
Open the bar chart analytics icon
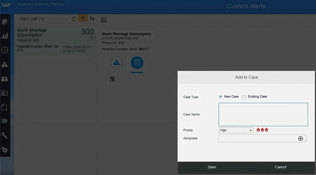click(4, 36)
